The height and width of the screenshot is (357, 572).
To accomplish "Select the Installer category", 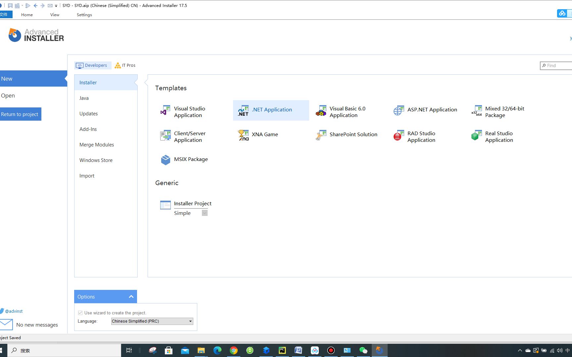I will tap(106, 82).
